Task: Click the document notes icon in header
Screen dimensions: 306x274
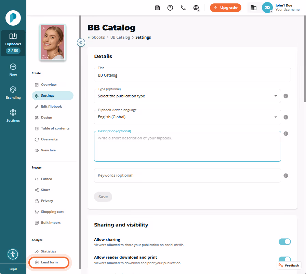Action: (157, 8)
